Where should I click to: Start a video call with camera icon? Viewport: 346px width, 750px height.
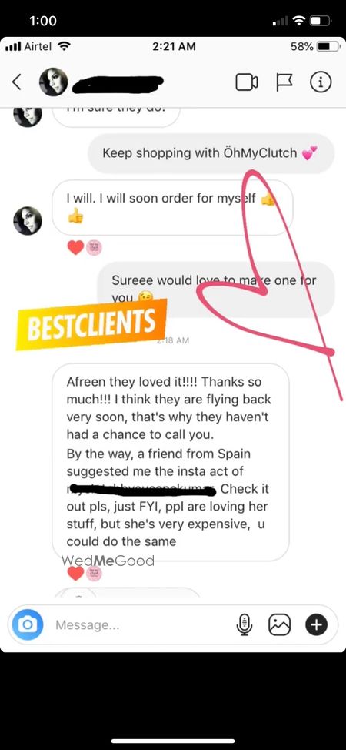247,82
